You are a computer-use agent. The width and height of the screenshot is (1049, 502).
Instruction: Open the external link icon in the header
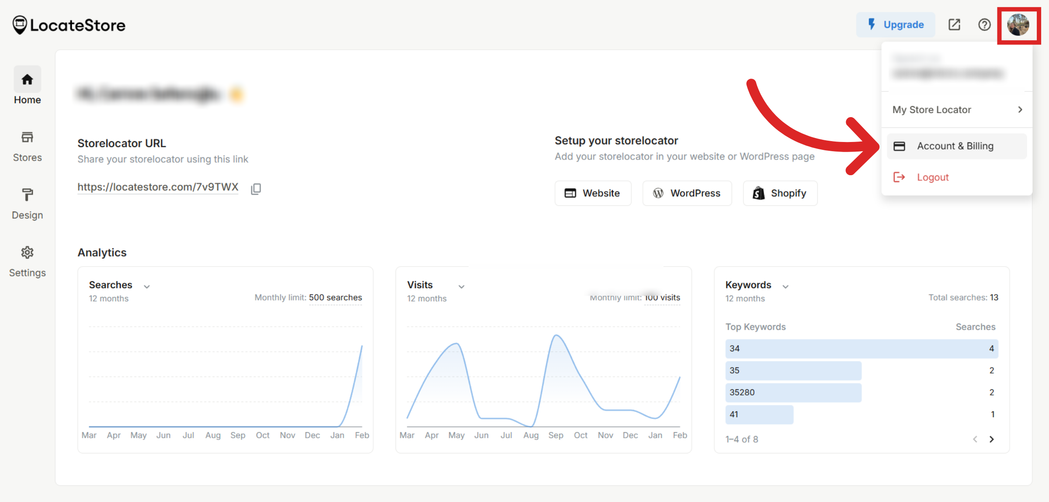pyautogui.click(x=955, y=25)
